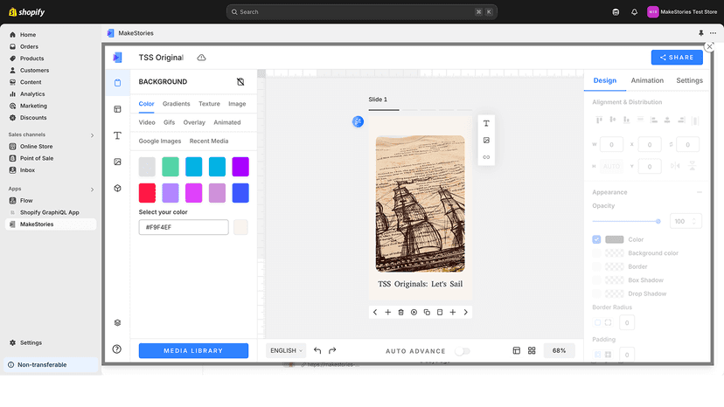Switch to grid view of slides
This screenshot has height=407, width=724.
(x=532, y=351)
